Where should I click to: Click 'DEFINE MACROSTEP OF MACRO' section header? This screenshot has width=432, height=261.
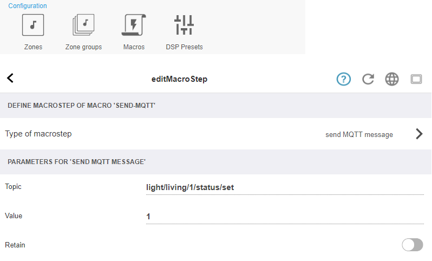pyautogui.click(x=82, y=106)
